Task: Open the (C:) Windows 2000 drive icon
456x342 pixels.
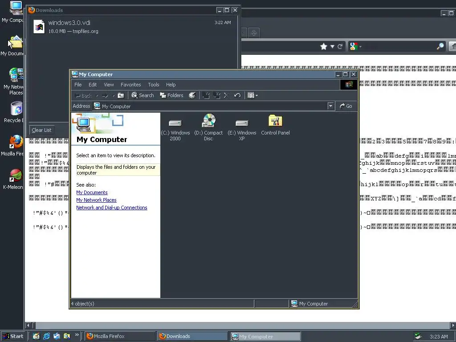Action: point(175,130)
